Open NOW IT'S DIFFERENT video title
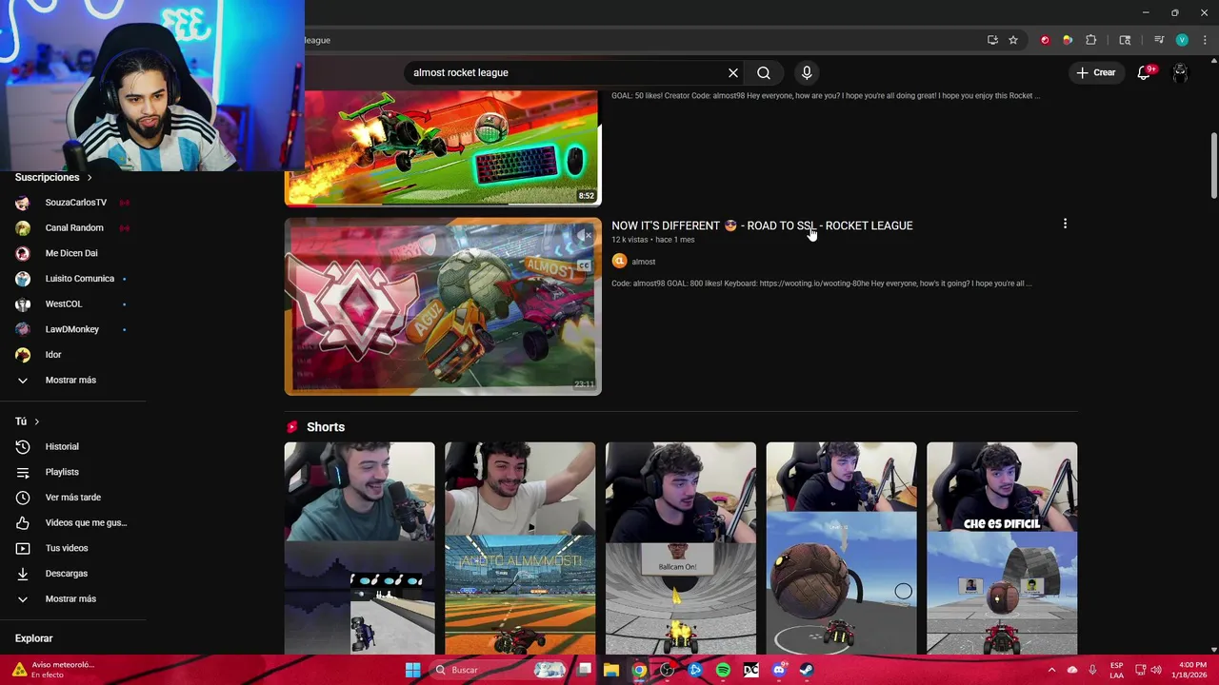Screen dimensions: 1219x685 (x=762, y=225)
